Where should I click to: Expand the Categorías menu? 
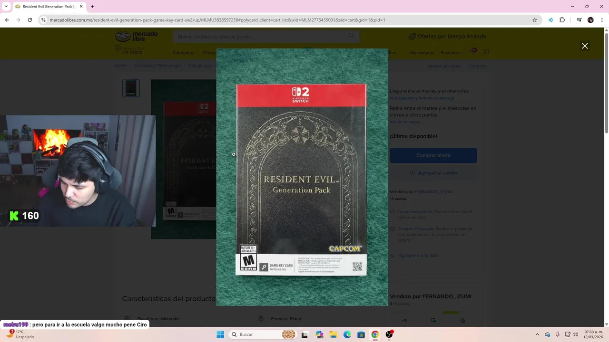tap(185, 53)
